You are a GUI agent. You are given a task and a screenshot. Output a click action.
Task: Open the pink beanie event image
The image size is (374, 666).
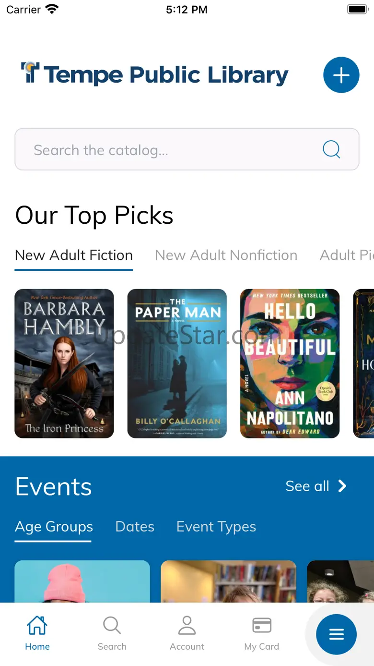coord(82,581)
